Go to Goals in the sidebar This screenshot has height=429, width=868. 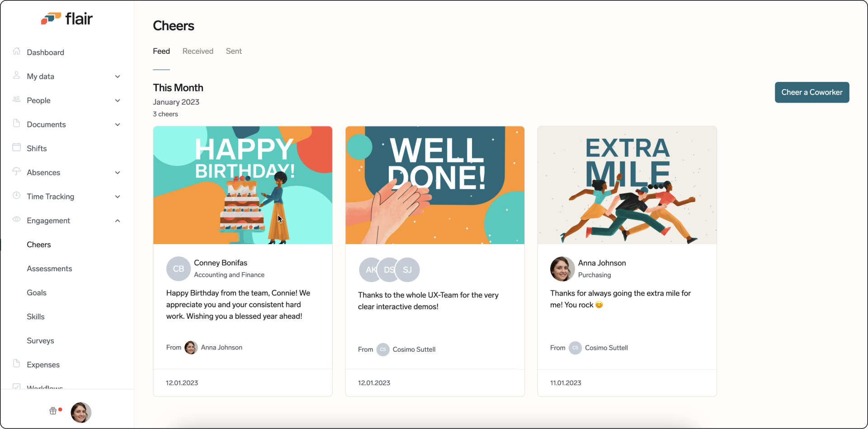pos(37,292)
